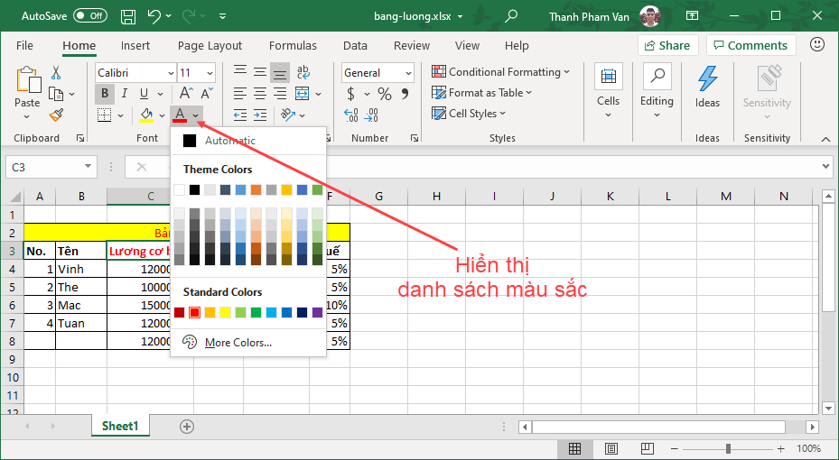Expand the Format as Table menu
Image resolution: width=839 pixels, height=460 pixels.
(481, 92)
